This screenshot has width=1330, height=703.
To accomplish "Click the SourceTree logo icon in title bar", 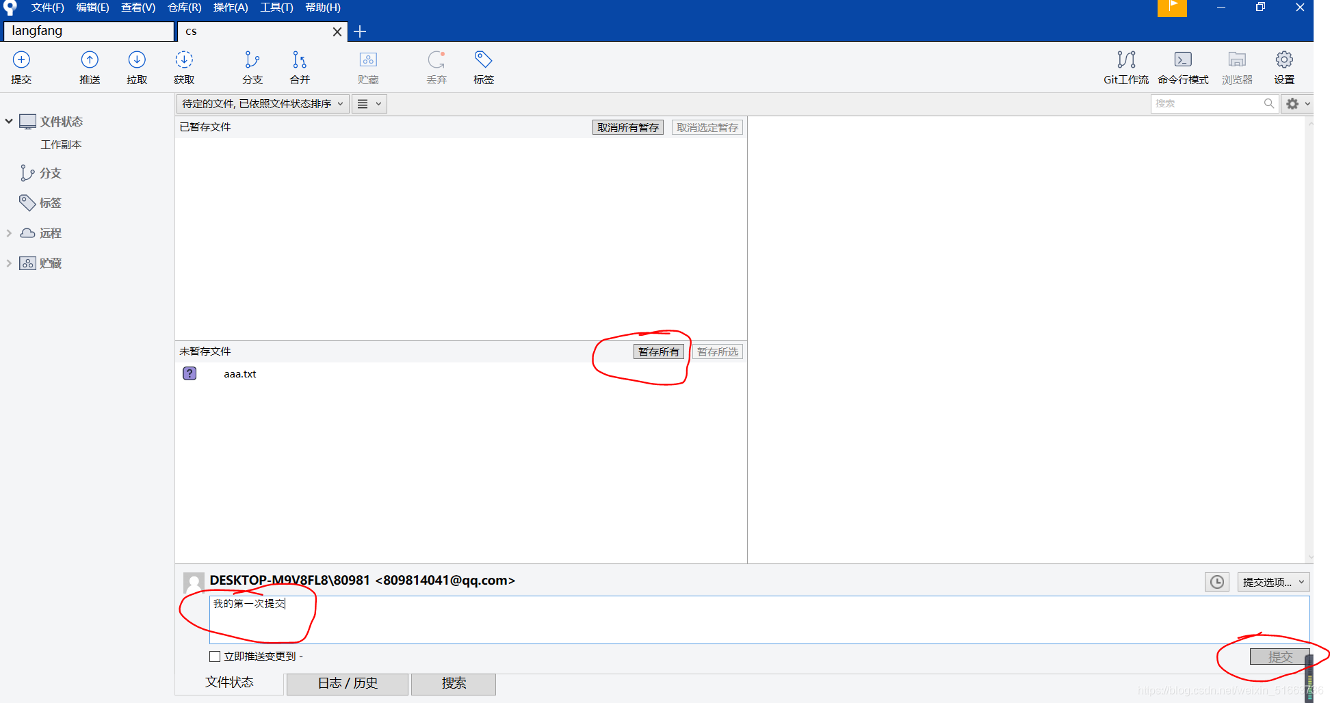I will [x=10, y=8].
